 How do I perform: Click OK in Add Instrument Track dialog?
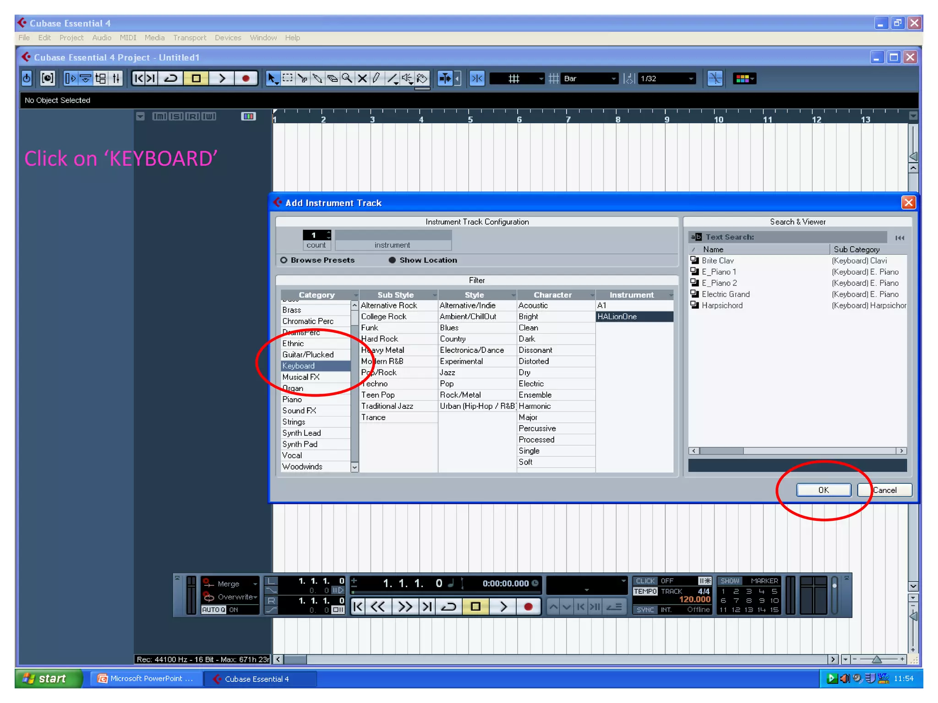823,490
